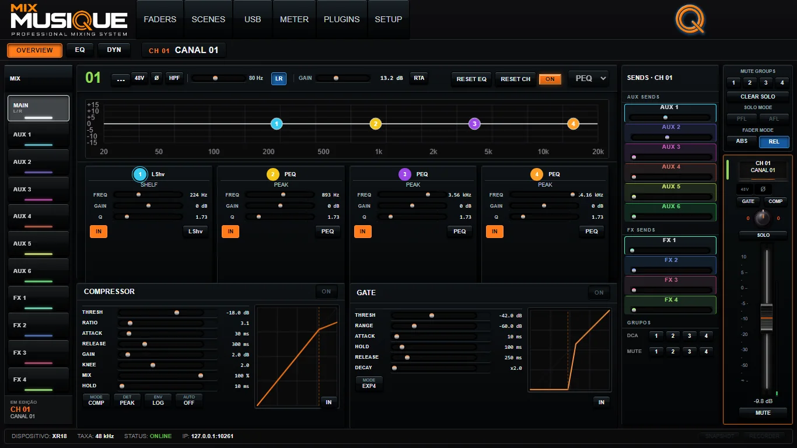Enable the Compressor ON switch
The width and height of the screenshot is (797, 448).
[326, 292]
